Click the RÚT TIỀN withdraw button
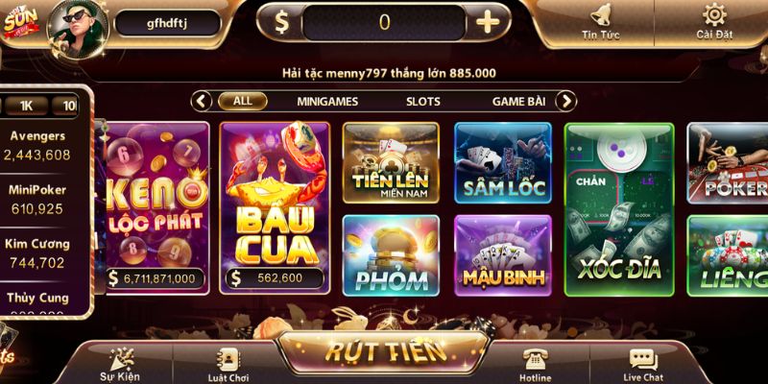Image resolution: width=768 pixels, height=384 pixels. click(x=383, y=351)
